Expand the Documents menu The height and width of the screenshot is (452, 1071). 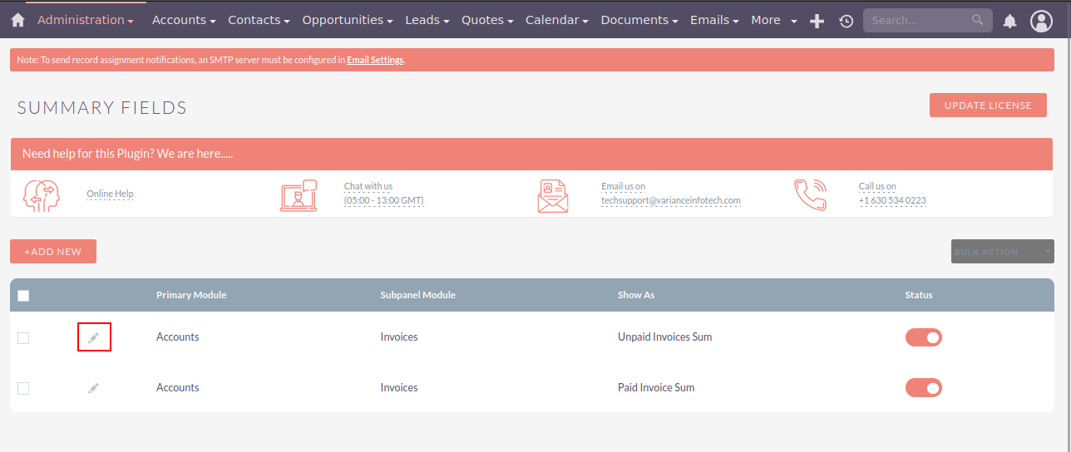(639, 20)
